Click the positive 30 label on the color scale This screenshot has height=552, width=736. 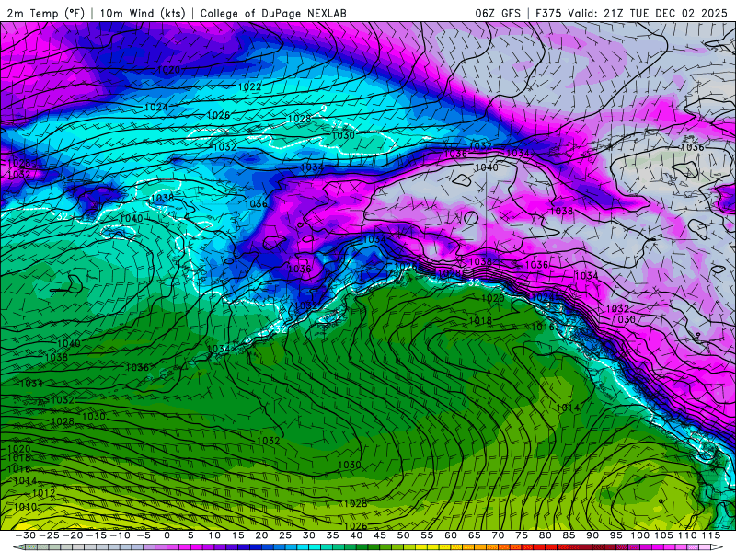(x=308, y=535)
